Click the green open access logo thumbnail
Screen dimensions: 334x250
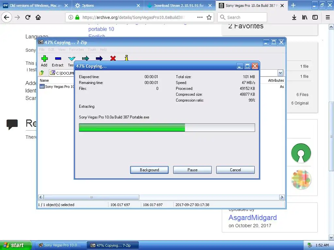pyautogui.click(x=301, y=153)
